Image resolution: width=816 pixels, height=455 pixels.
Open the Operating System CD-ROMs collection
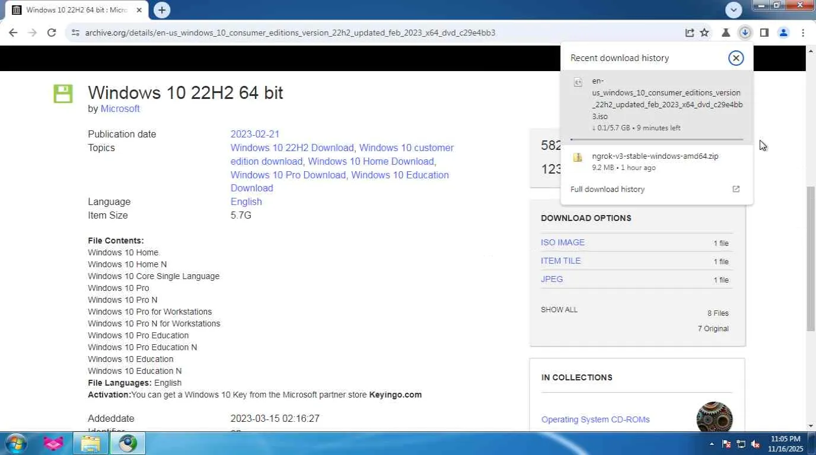point(595,420)
